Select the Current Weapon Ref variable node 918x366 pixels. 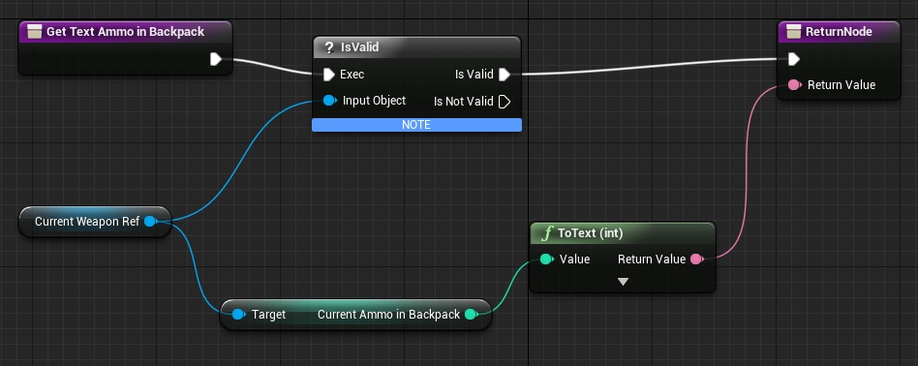94,222
